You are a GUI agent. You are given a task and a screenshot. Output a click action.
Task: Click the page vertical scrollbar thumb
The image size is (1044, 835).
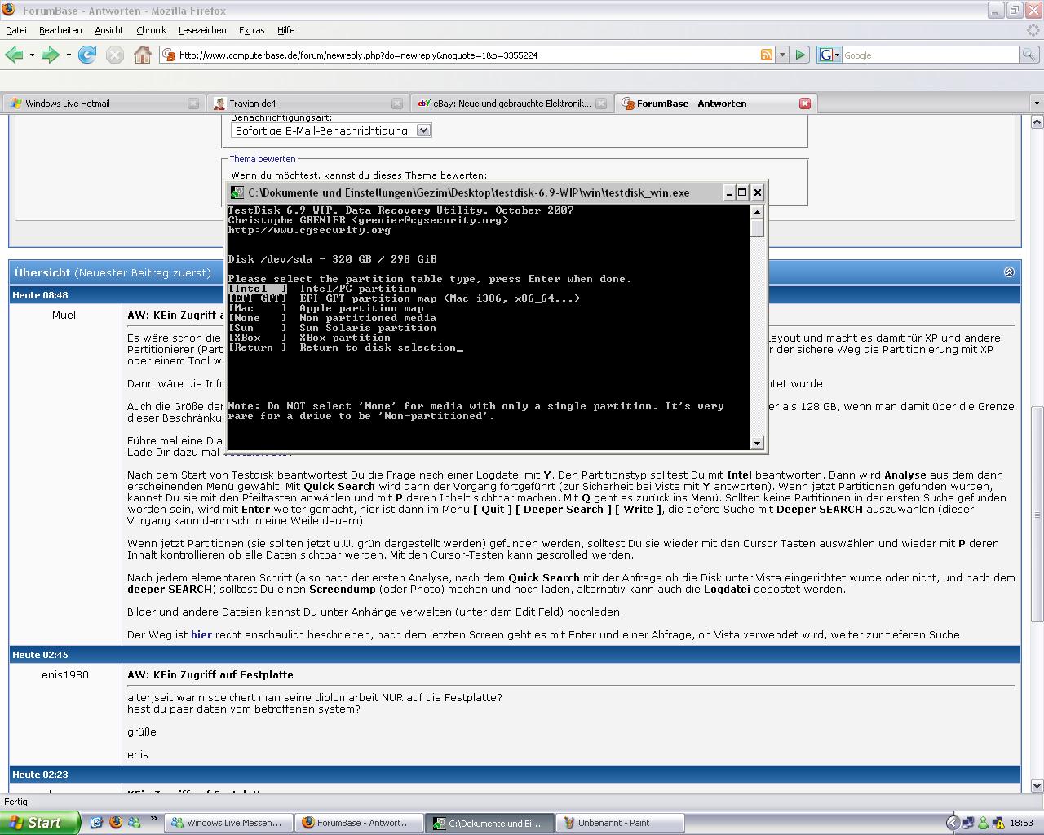[x=1037, y=514]
